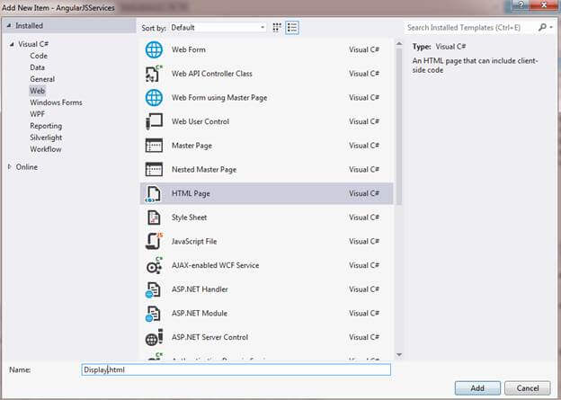Screen dimensions: 561x400
Task: Select the WPF category
Action: (37, 114)
